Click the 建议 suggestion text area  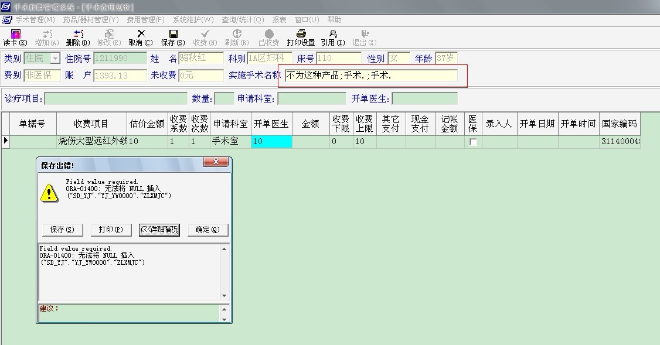(129, 313)
